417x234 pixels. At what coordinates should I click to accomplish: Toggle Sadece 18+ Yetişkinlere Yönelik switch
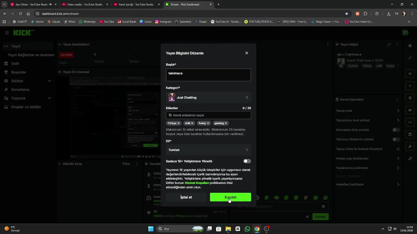click(x=247, y=161)
